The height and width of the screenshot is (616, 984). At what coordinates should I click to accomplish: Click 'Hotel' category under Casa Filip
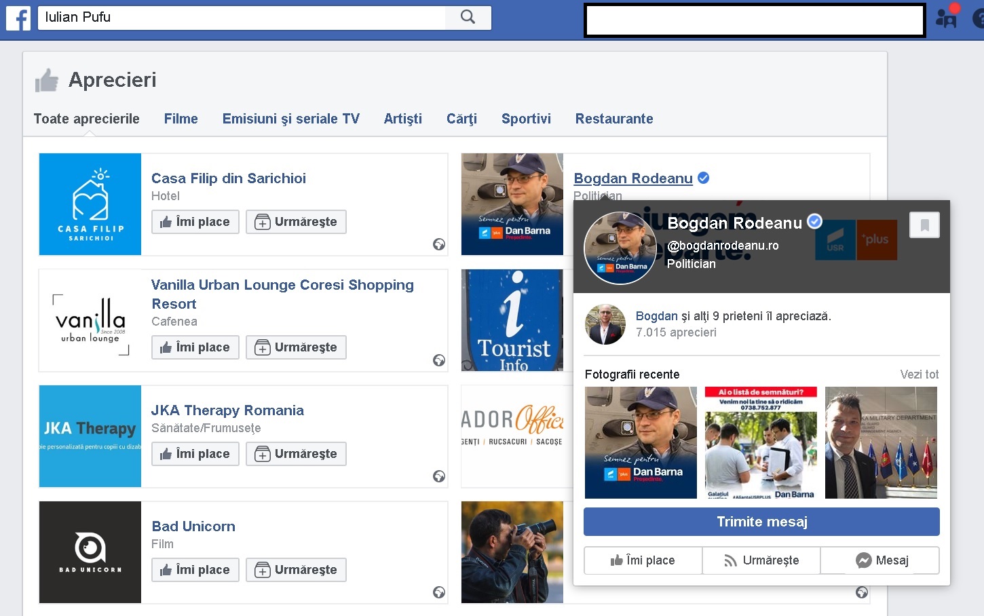pos(166,196)
